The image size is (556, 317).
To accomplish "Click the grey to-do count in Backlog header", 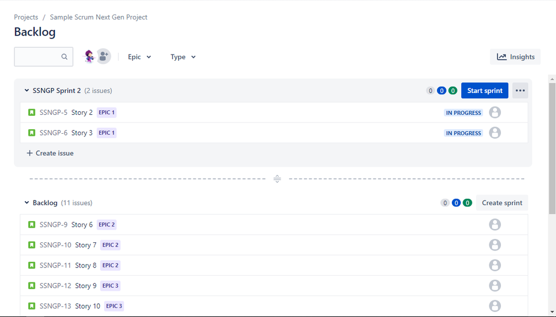I will point(445,203).
